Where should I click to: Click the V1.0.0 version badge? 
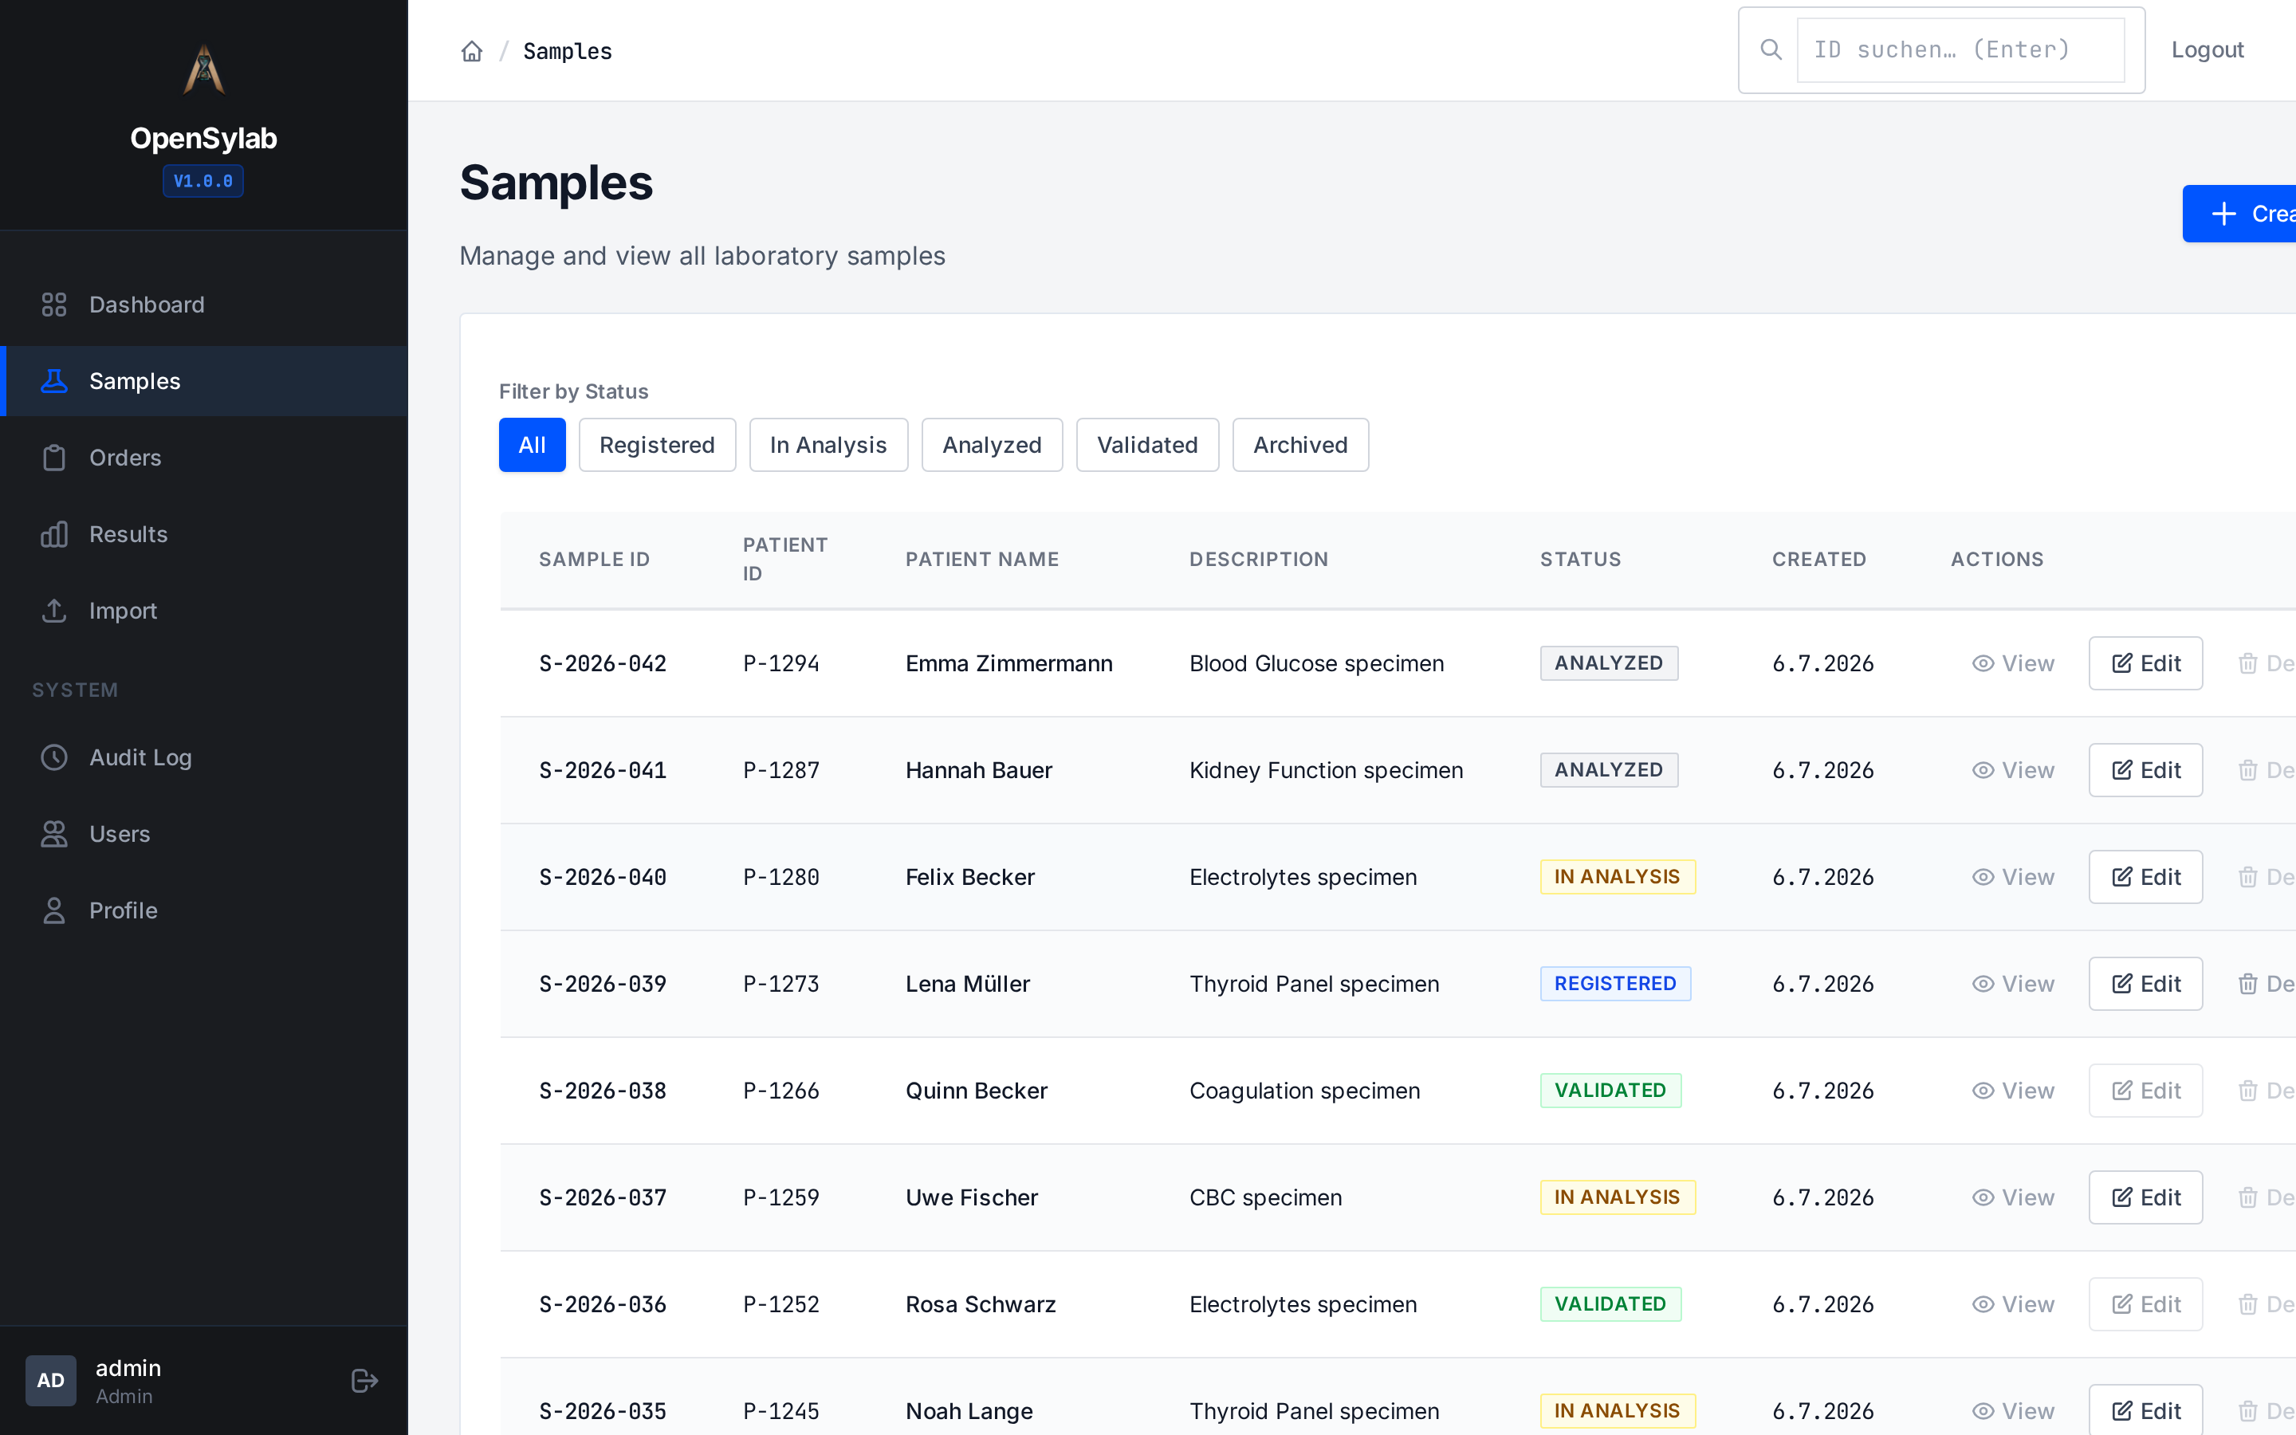click(x=203, y=181)
